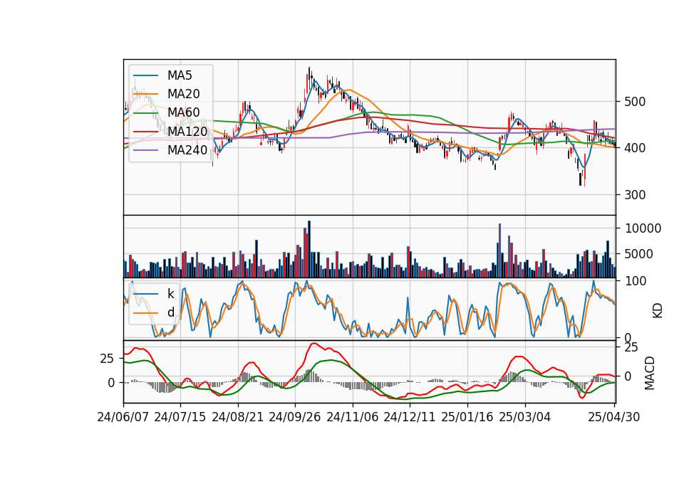The width and height of the screenshot is (684, 491).
Task: Click the MA60 legend label
Action: pyautogui.click(x=183, y=112)
